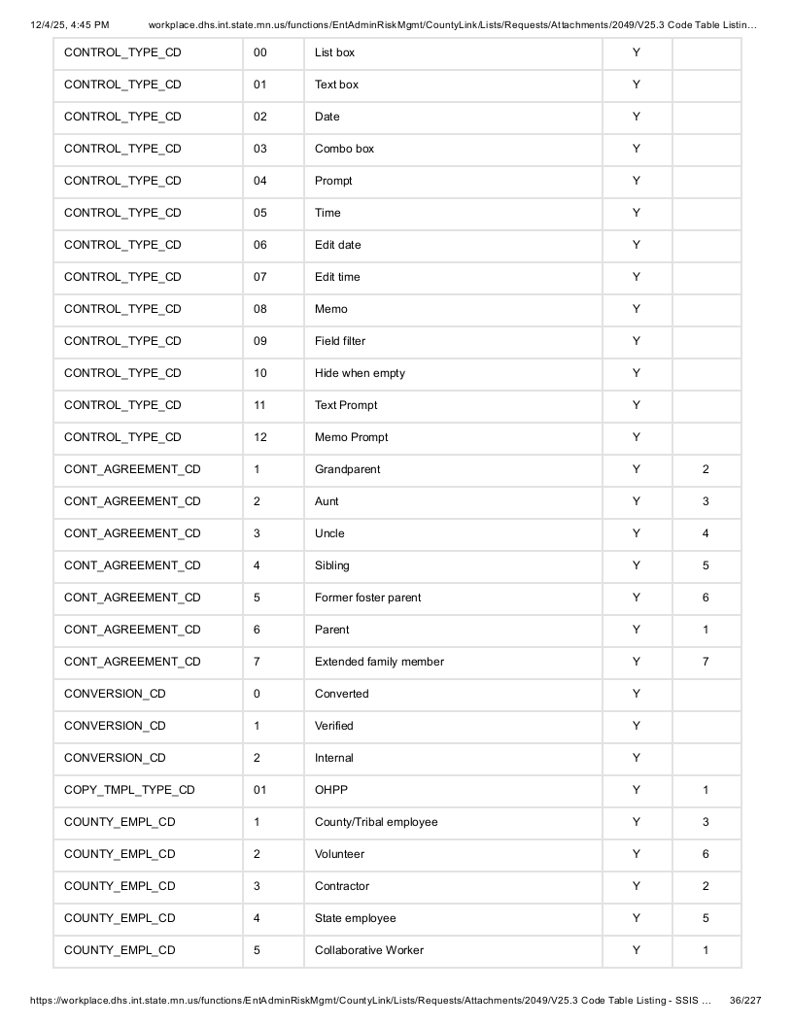Click the page number 36/227 in footer
This screenshot has width=793, height=1026.
coord(745,1000)
